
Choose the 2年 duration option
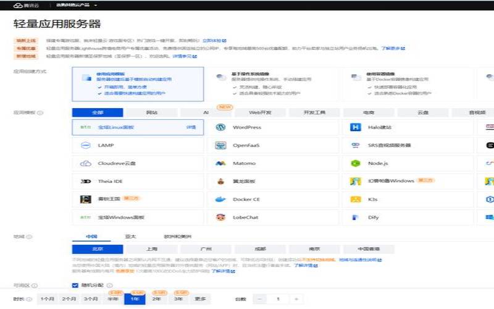click(x=157, y=298)
